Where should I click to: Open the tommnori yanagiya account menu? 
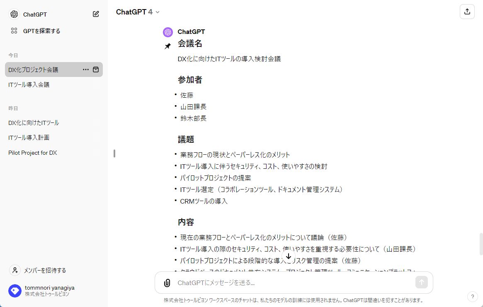(x=41, y=290)
